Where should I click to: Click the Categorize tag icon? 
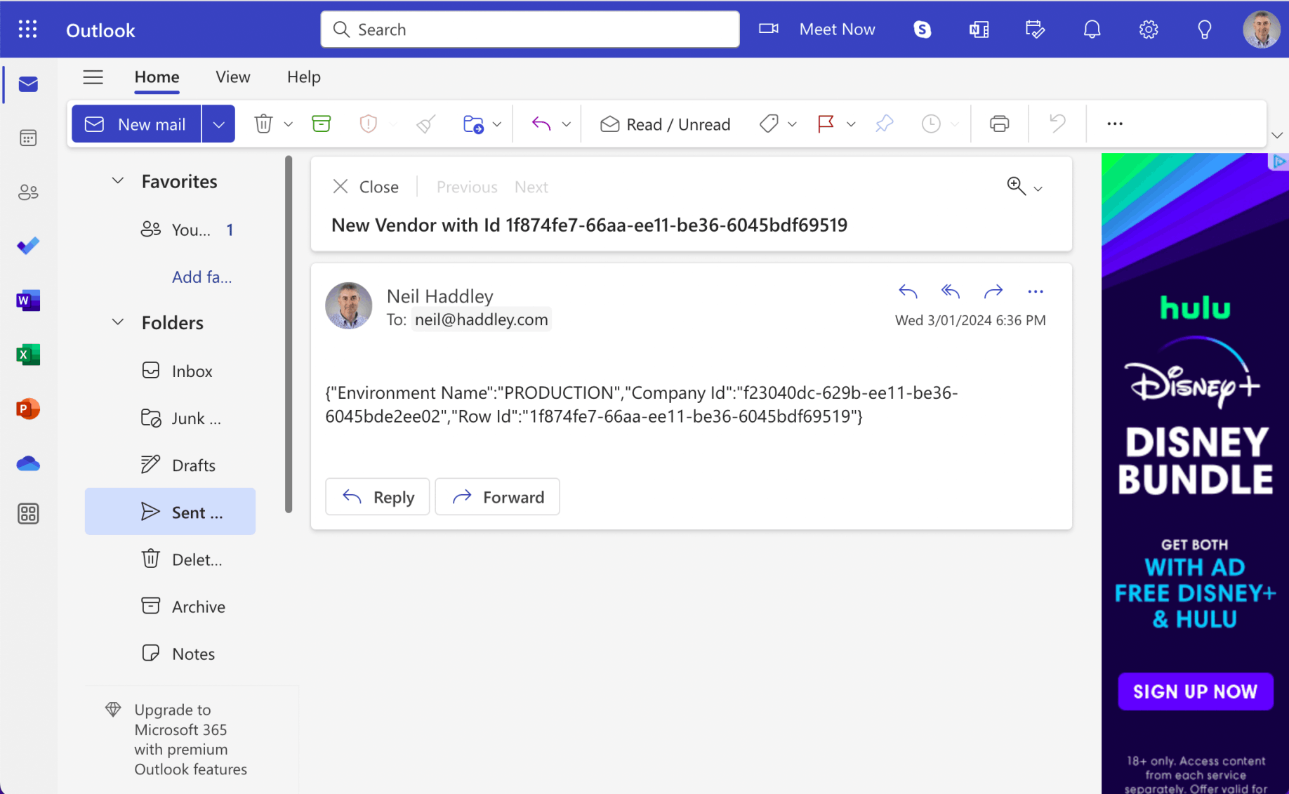[769, 124]
